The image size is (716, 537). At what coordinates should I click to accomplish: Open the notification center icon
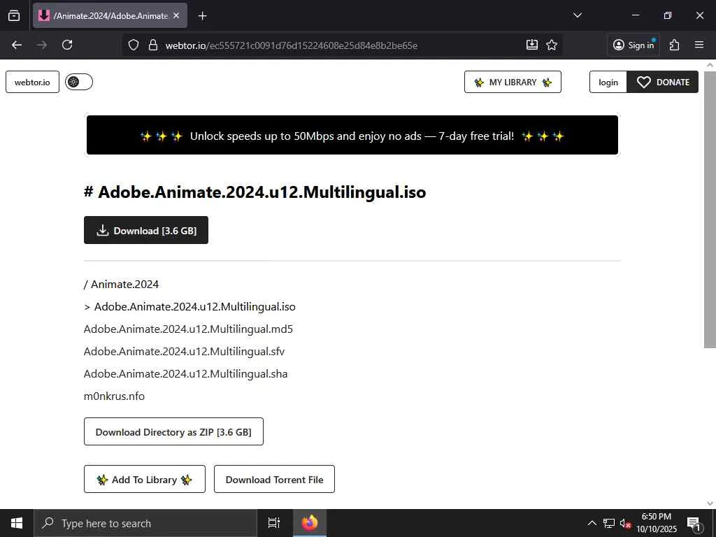tap(694, 523)
